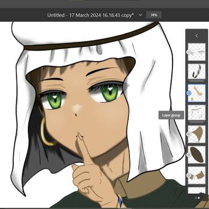209x209 pixels.
Task: Click round badge on gray smudge layer
Action: (x=189, y=52)
